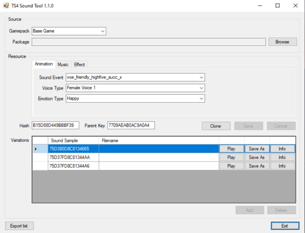Click the Filename column header
This screenshot has height=233, width=305.
[158, 140]
